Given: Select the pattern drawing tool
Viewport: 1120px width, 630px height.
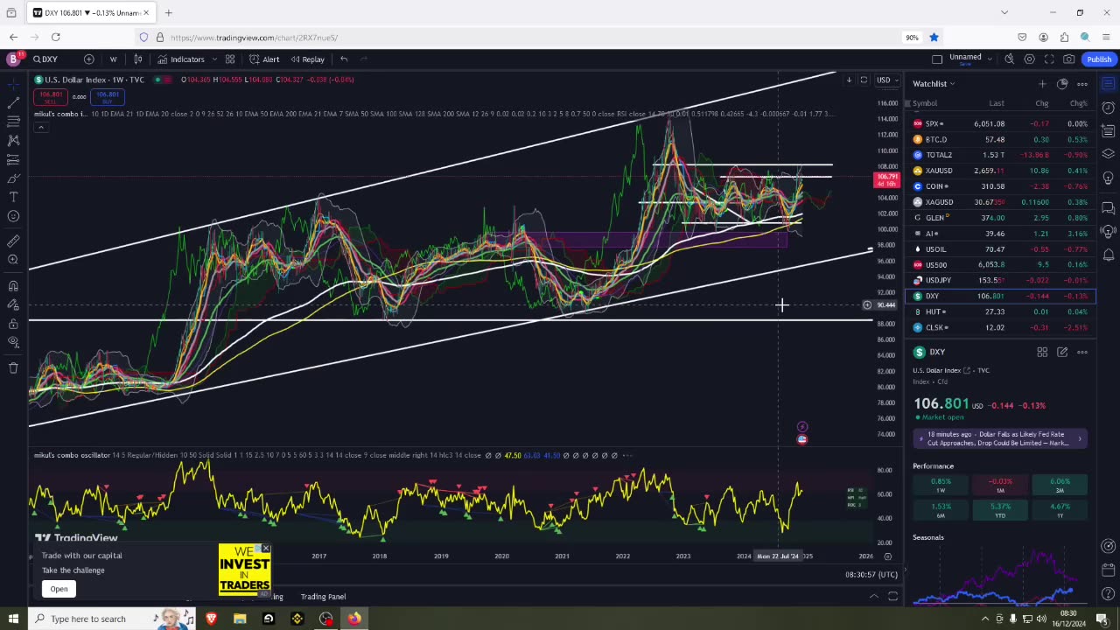Looking at the screenshot, I should point(13,141).
